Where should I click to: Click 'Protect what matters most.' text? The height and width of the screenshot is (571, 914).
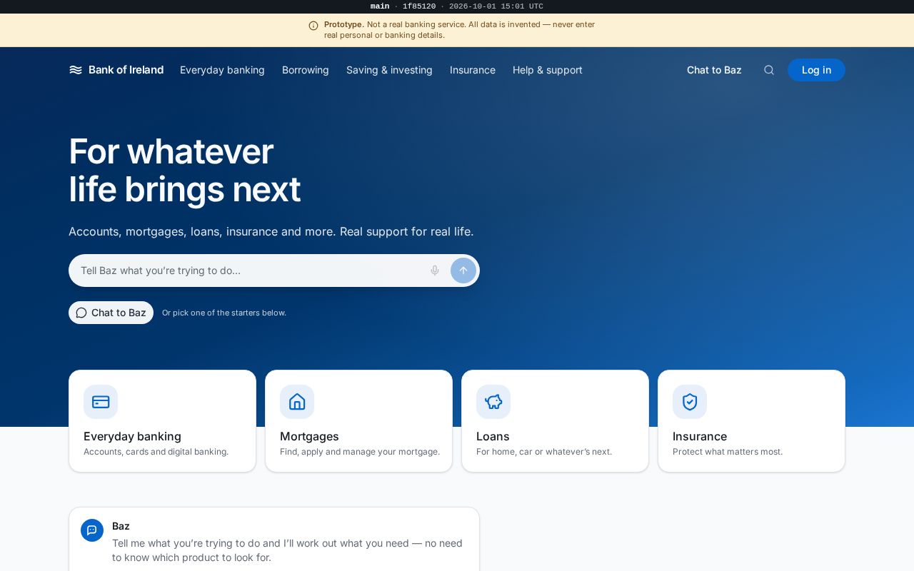tap(728, 452)
